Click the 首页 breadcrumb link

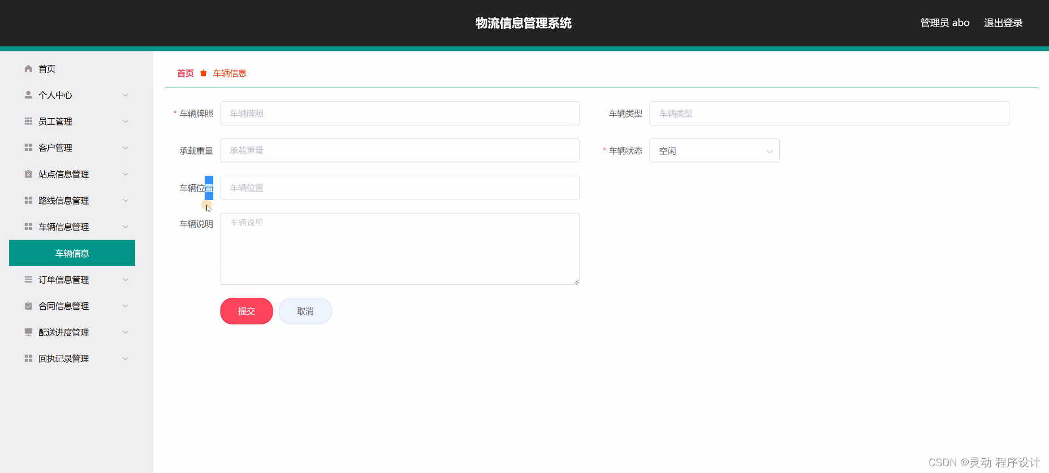click(x=185, y=73)
